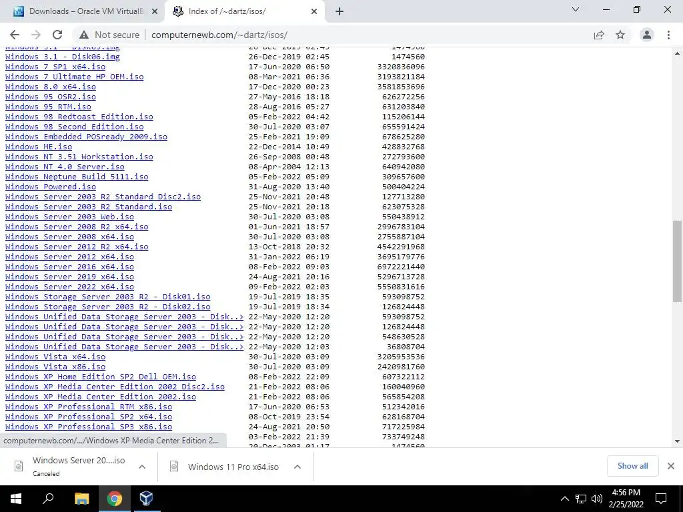Click Windows_Powered.iso link
Viewport: 683px width, 512px height.
click(x=51, y=187)
